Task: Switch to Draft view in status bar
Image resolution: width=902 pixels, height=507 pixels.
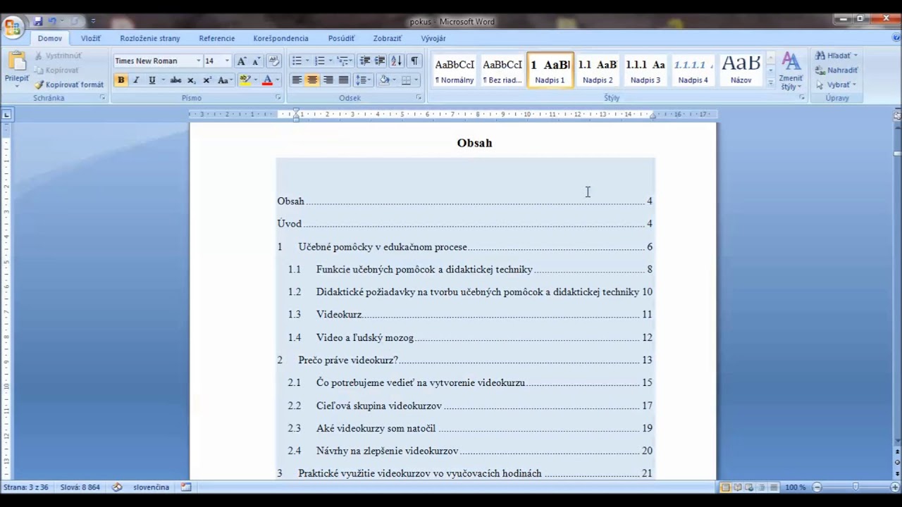Action: tap(773, 487)
